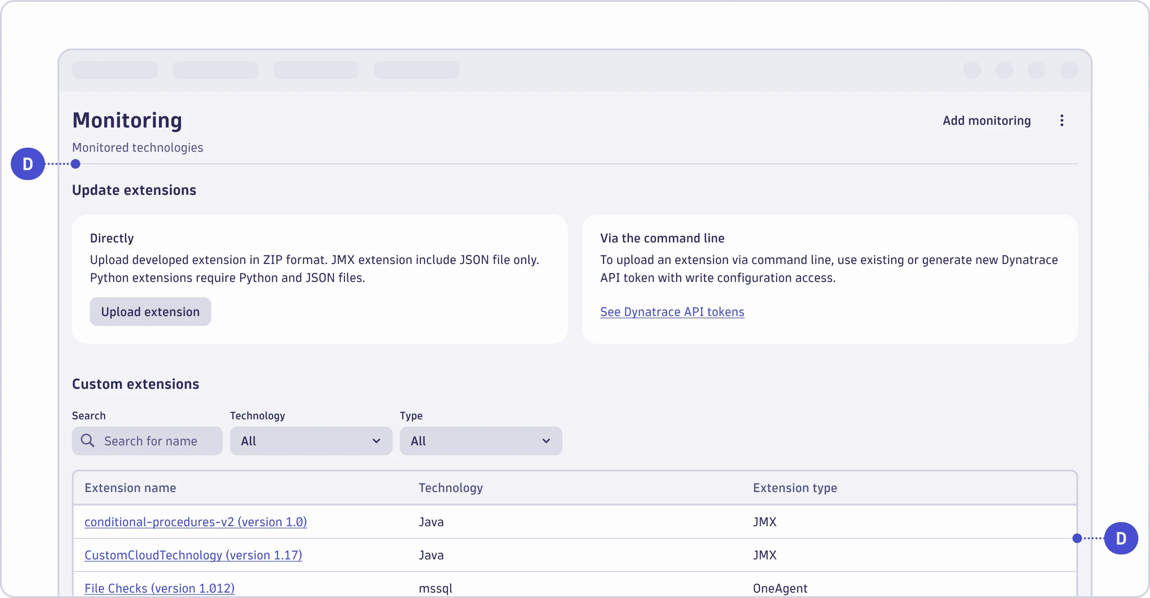Select the OneAgent extension type cell

[780, 588]
